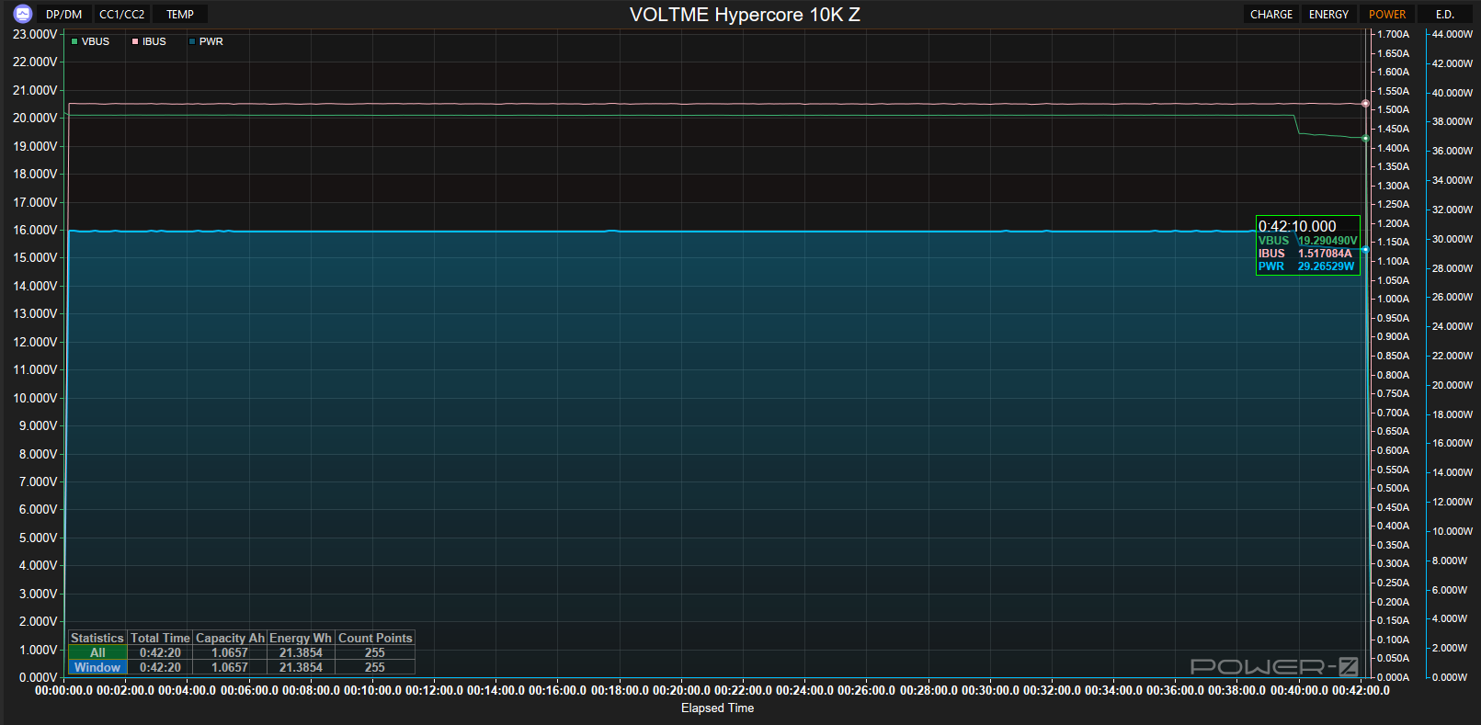Click the Window row energy value 21.3854
The height and width of the screenshot is (725, 1481).
[x=301, y=667]
